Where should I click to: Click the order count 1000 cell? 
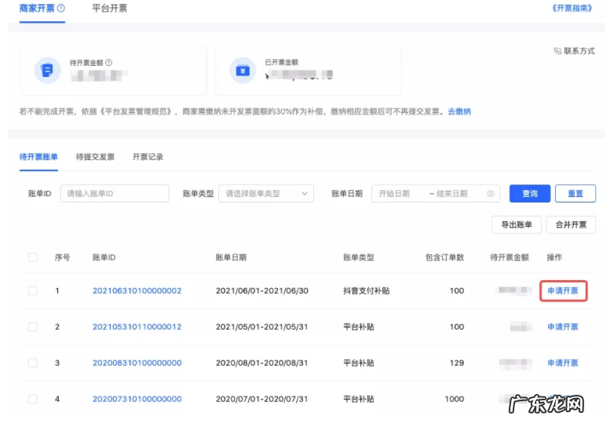point(455,399)
